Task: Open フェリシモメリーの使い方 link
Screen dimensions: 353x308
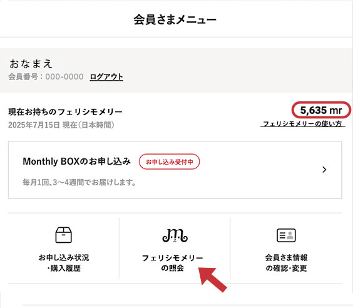Action: 303,123
